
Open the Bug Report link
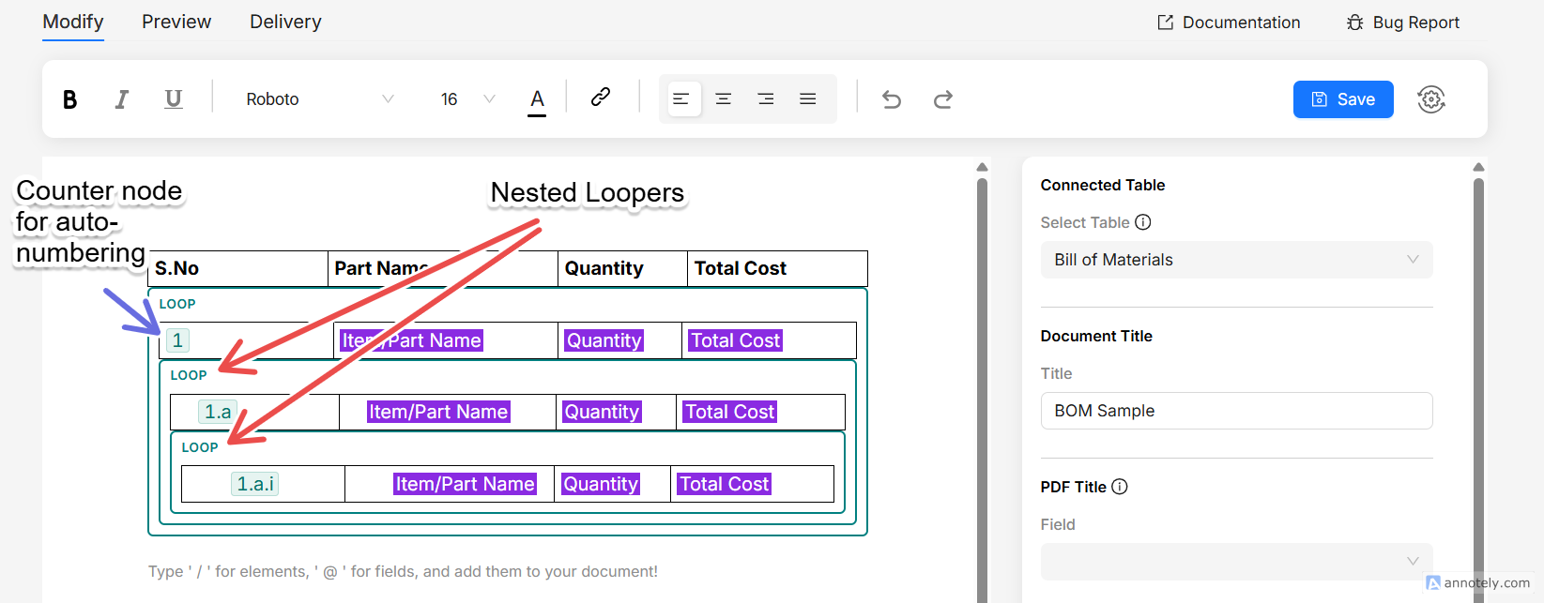click(1402, 23)
